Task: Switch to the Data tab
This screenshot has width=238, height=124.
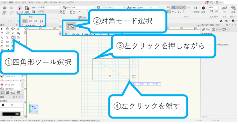Action: pos(216,30)
